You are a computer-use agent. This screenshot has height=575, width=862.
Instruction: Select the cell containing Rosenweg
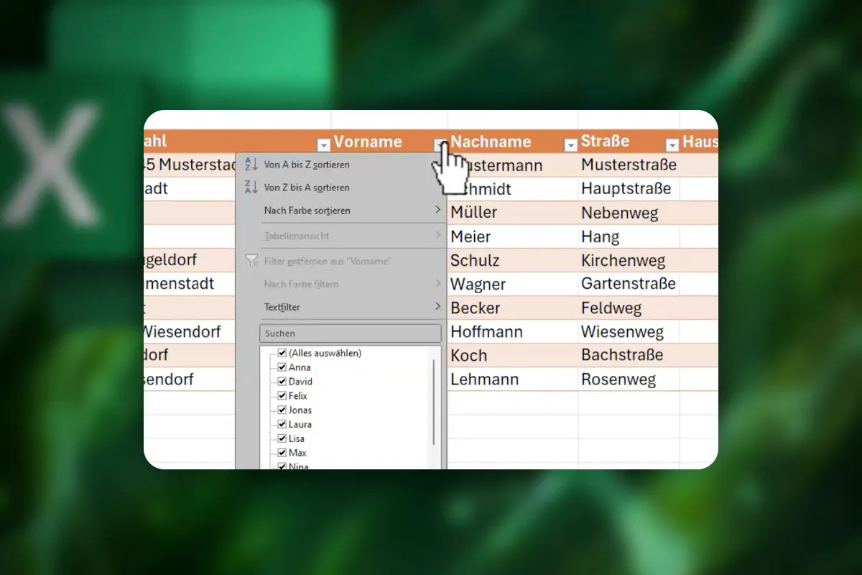click(629, 379)
